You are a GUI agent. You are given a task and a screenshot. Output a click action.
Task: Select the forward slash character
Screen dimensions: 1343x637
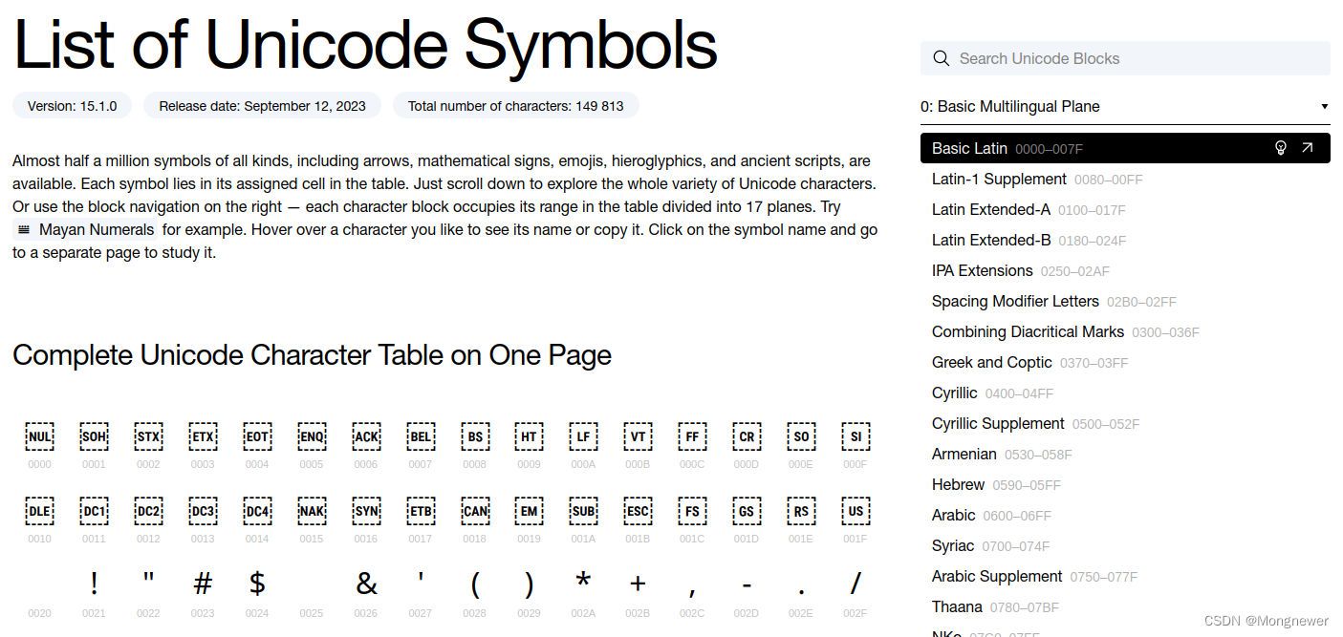point(856,584)
